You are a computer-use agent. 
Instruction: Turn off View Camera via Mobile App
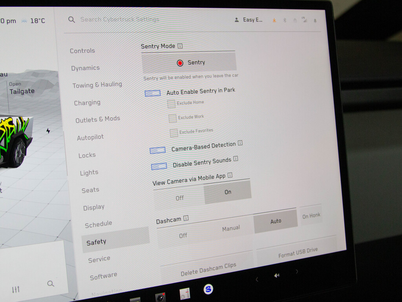tap(179, 198)
